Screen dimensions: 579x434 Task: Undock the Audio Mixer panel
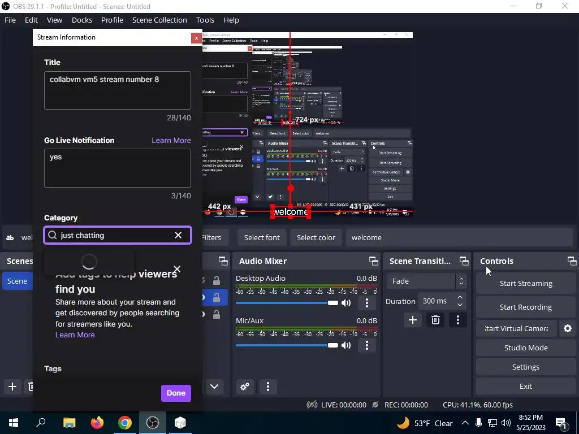coord(373,261)
